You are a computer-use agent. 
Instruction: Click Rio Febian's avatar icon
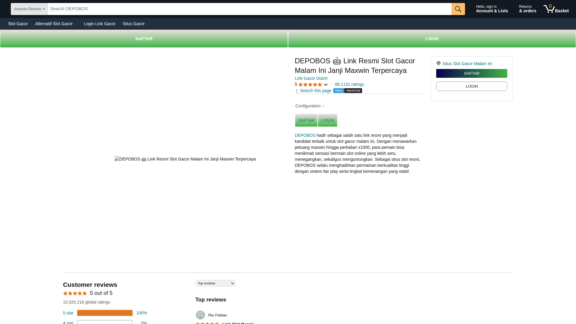tap(200, 315)
